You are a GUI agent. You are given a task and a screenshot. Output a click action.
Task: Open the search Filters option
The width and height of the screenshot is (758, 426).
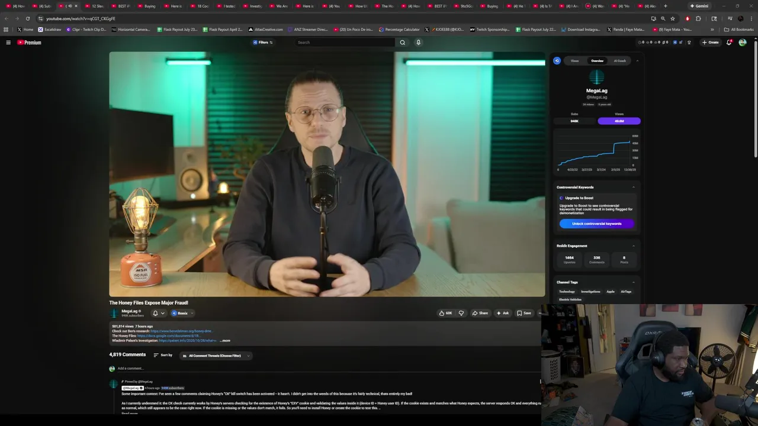coord(263,42)
